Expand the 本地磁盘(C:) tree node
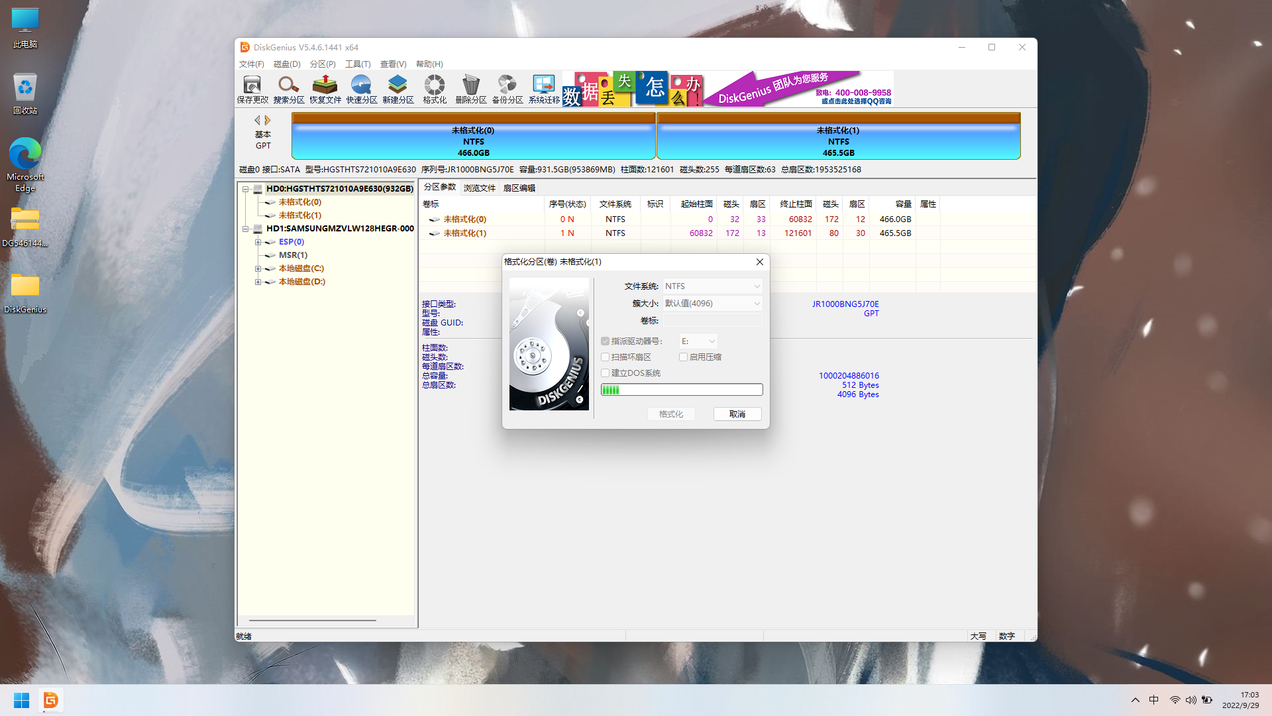 tap(258, 268)
